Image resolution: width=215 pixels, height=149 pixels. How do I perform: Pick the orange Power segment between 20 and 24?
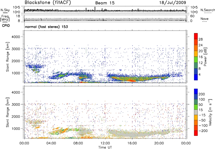coord(196,48)
